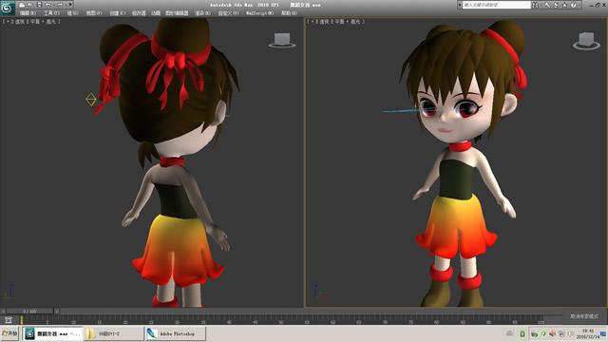The height and width of the screenshot is (342, 608).
Task: Open the 帮助 (Help) menu
Action: (x=289, y=13)
